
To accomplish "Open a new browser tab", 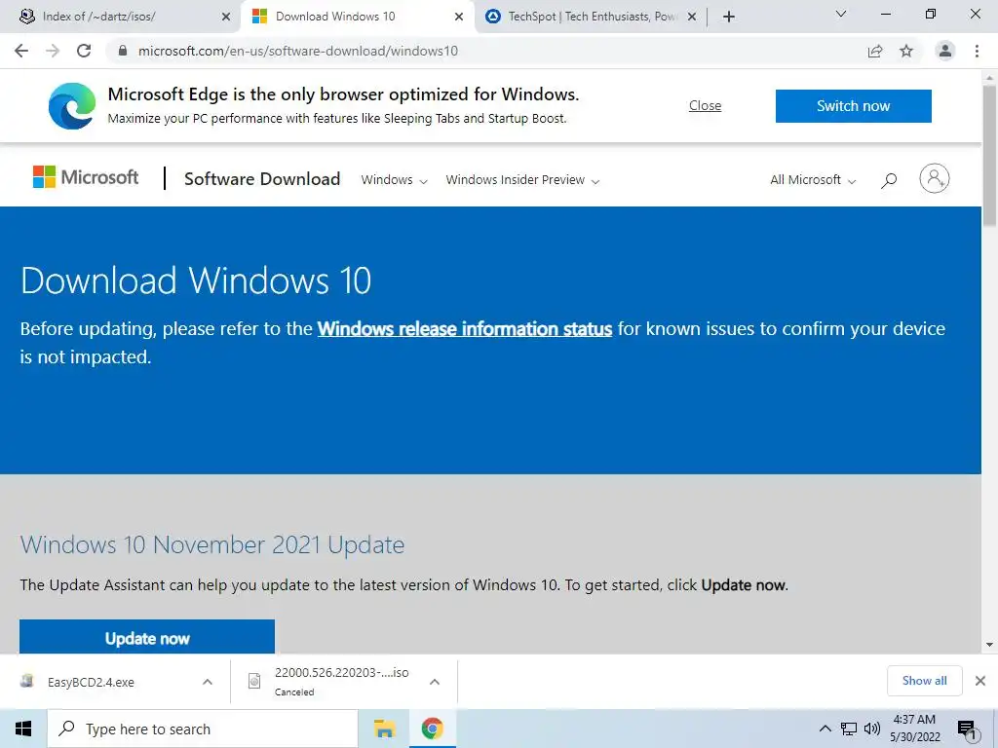I will coord(729,17).
